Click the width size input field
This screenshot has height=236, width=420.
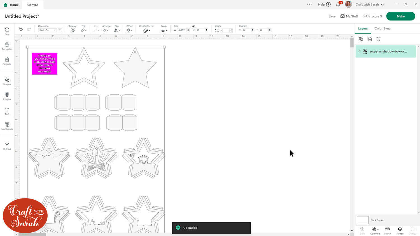[x=182, y=30]
